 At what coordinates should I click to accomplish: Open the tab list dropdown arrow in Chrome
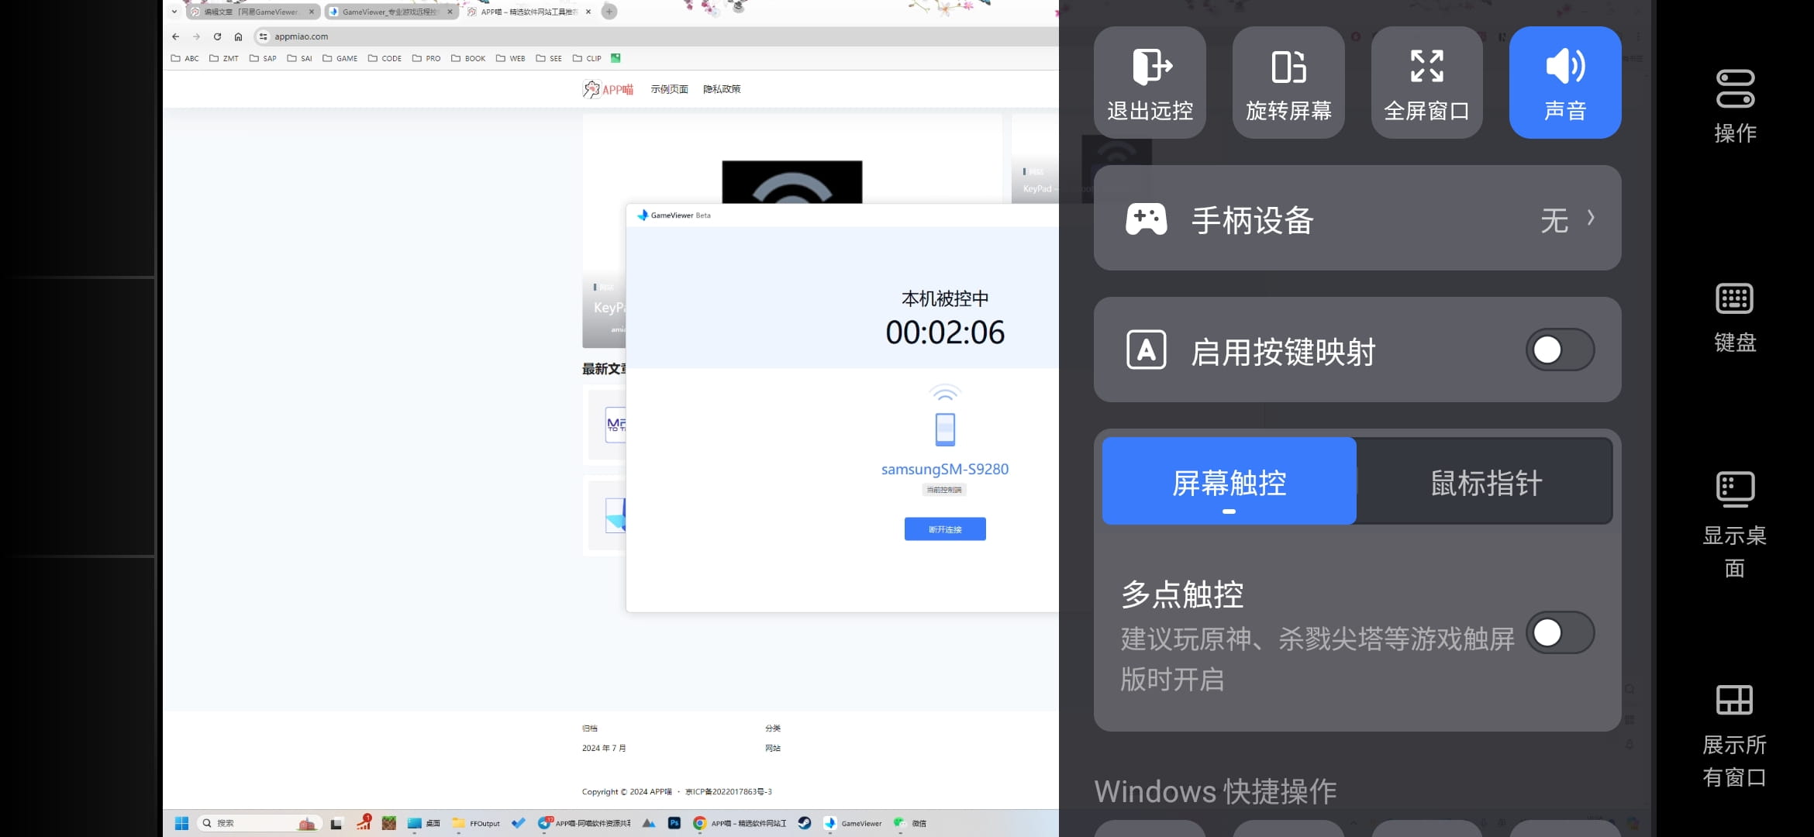[x=174, y=12]
